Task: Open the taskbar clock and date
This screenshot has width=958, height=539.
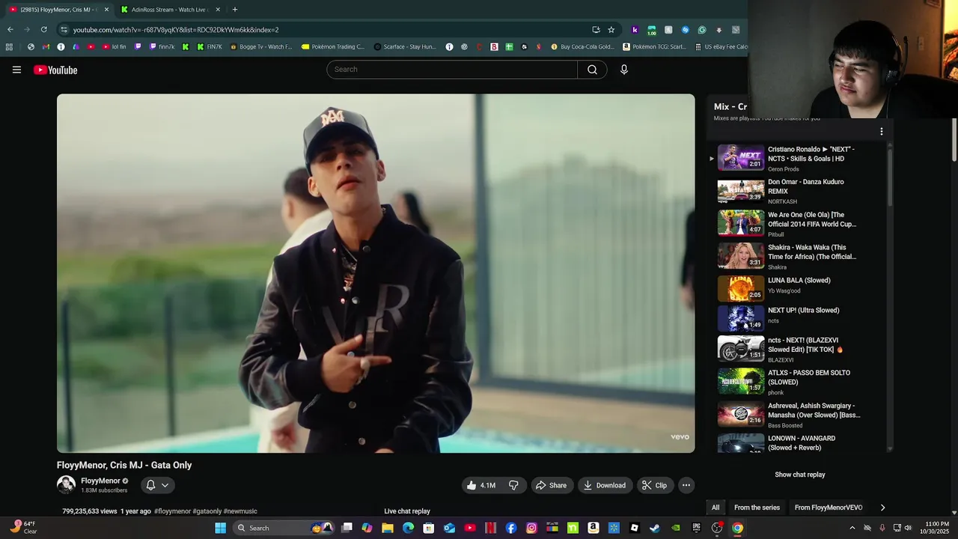Action: click(x=937, y=528)
